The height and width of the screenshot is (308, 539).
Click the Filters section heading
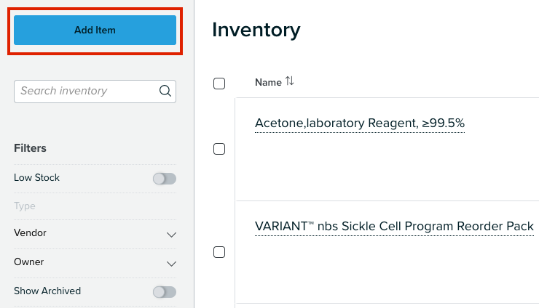(x=31, y=148)
